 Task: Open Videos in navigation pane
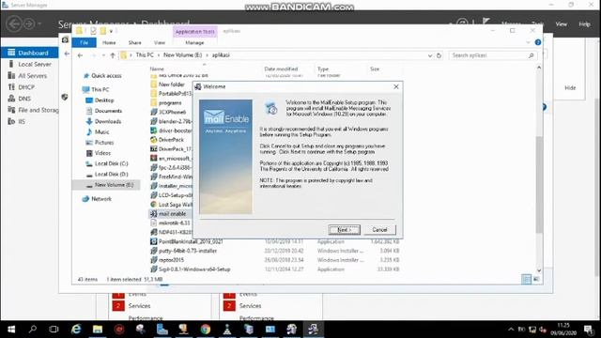click(102, 153)
